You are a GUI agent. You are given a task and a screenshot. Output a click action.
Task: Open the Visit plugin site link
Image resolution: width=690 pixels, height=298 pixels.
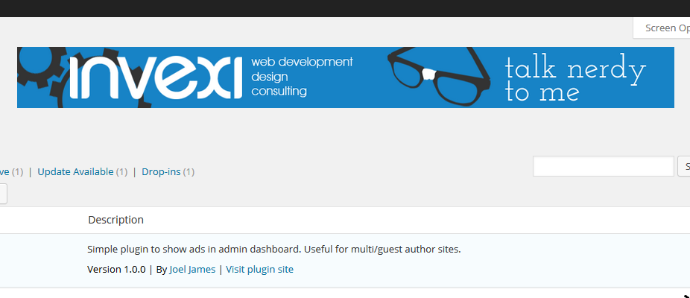point(259,270)
